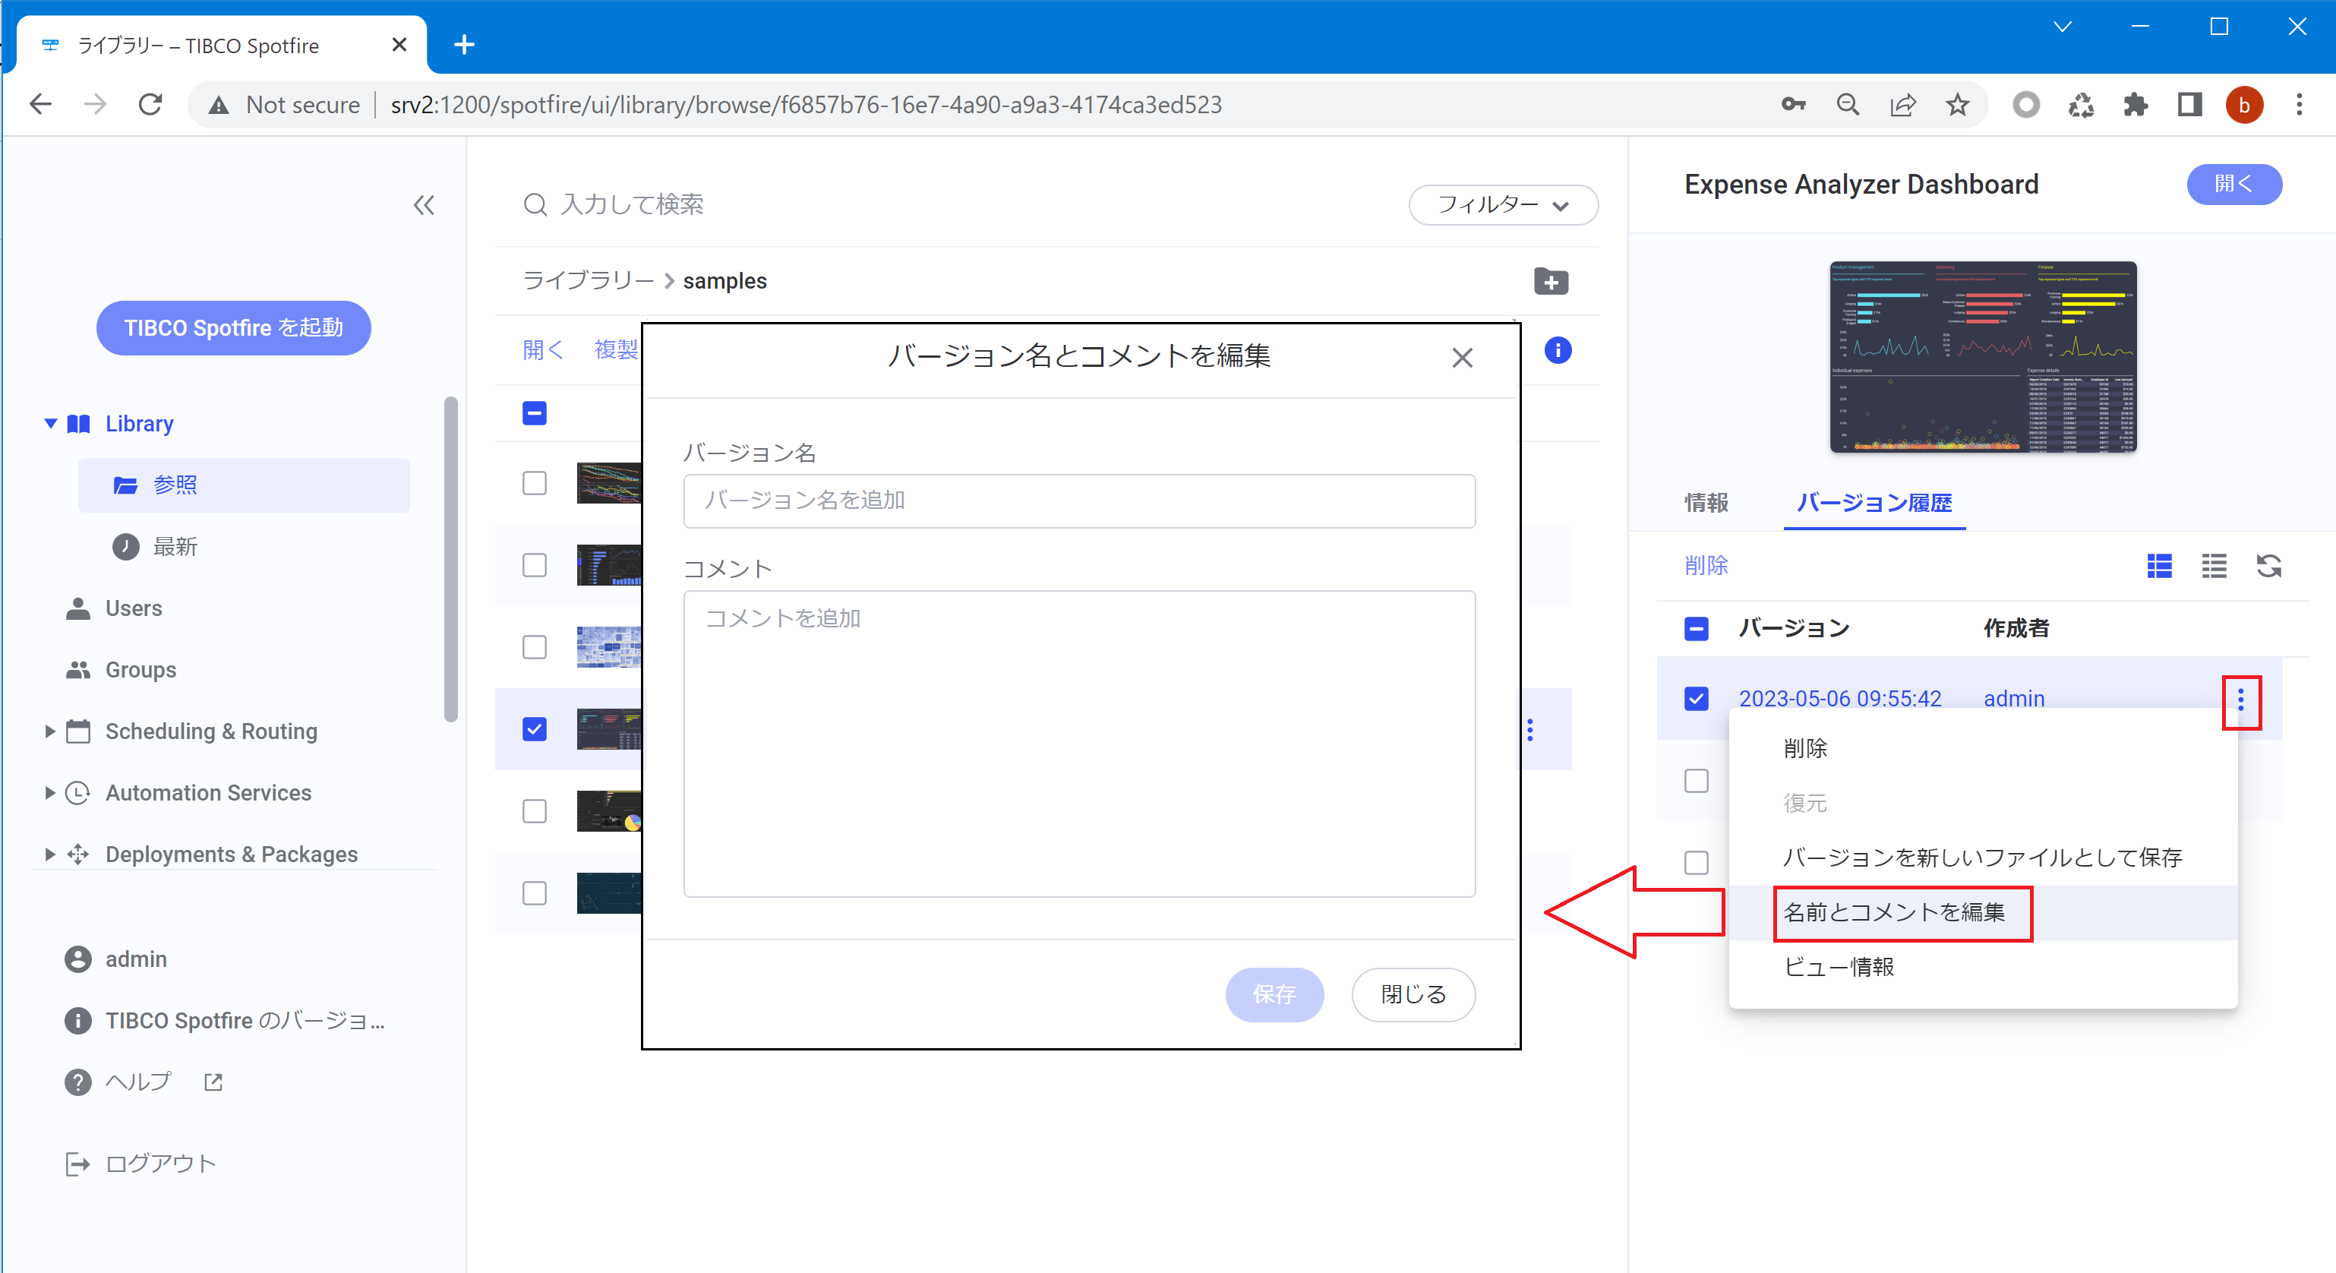2336x1273 pixels.
Task: Select ビュー情報 from the context menu
Action: point(1982,967)
